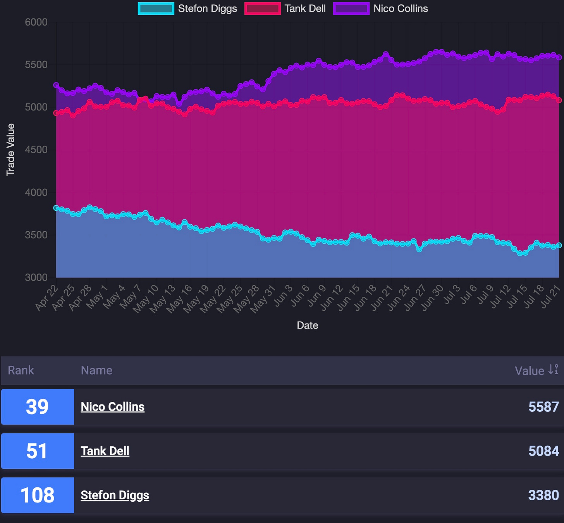The image size is (564, 523).
Task: Click the last Stefon Diggs data point, Jul 21
Action: point(559,245)
